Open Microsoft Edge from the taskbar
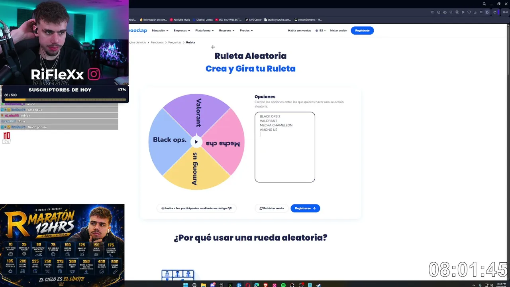 pos(257,285)
